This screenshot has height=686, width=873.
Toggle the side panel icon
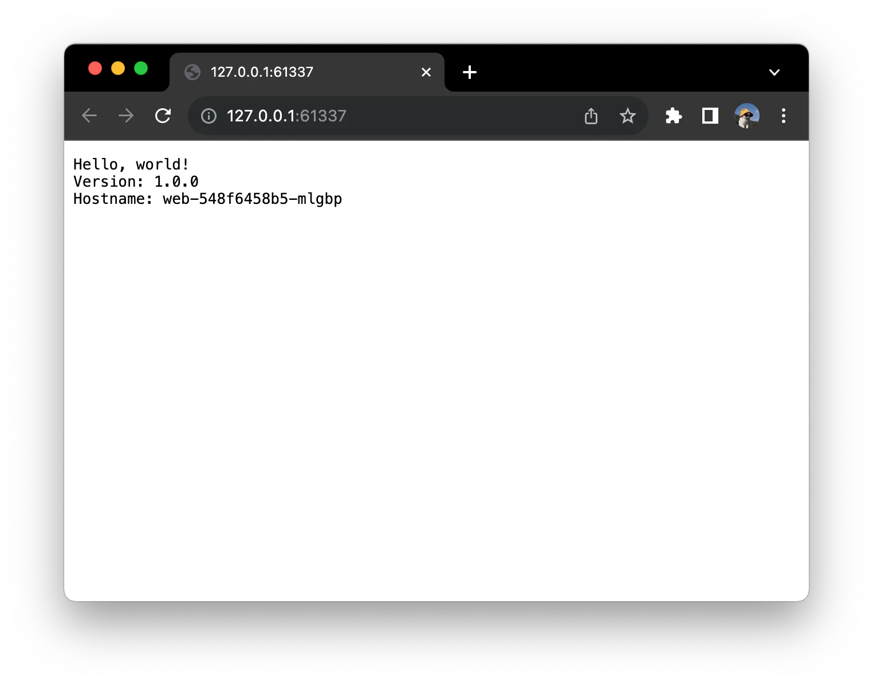click(710, 116)
